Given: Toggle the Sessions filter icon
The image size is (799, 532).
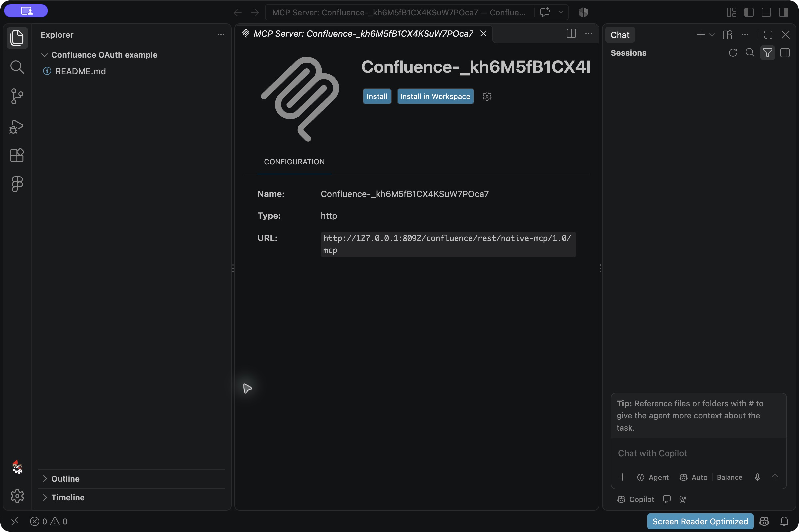Looking at the screenshot, I should [x=767, y=53].
